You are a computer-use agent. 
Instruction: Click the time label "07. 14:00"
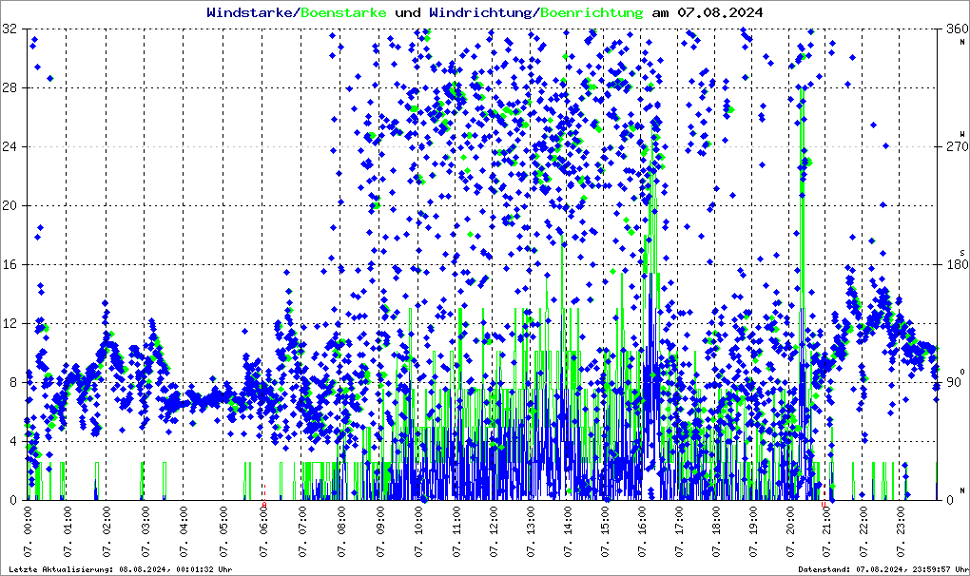tap(568, 531)
